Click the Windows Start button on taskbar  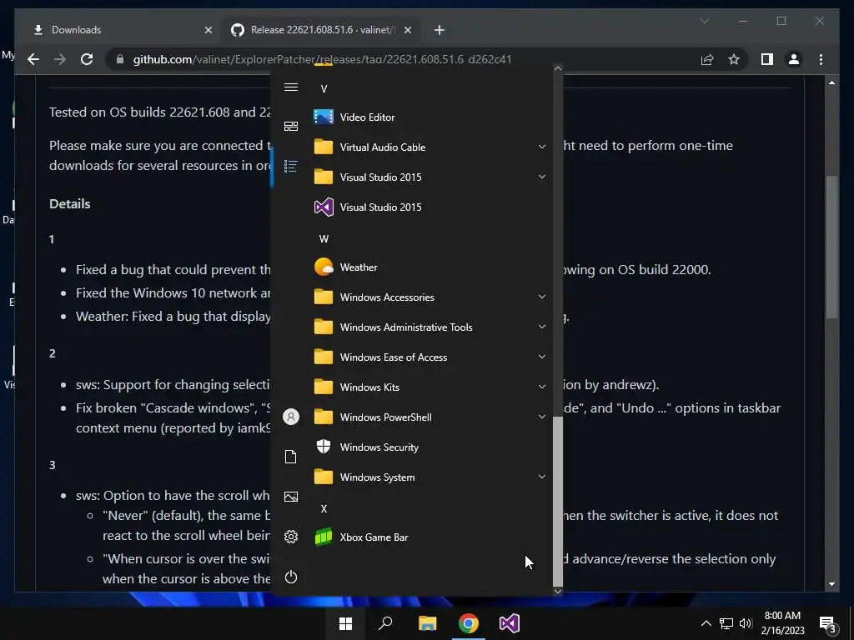(345, 623)
